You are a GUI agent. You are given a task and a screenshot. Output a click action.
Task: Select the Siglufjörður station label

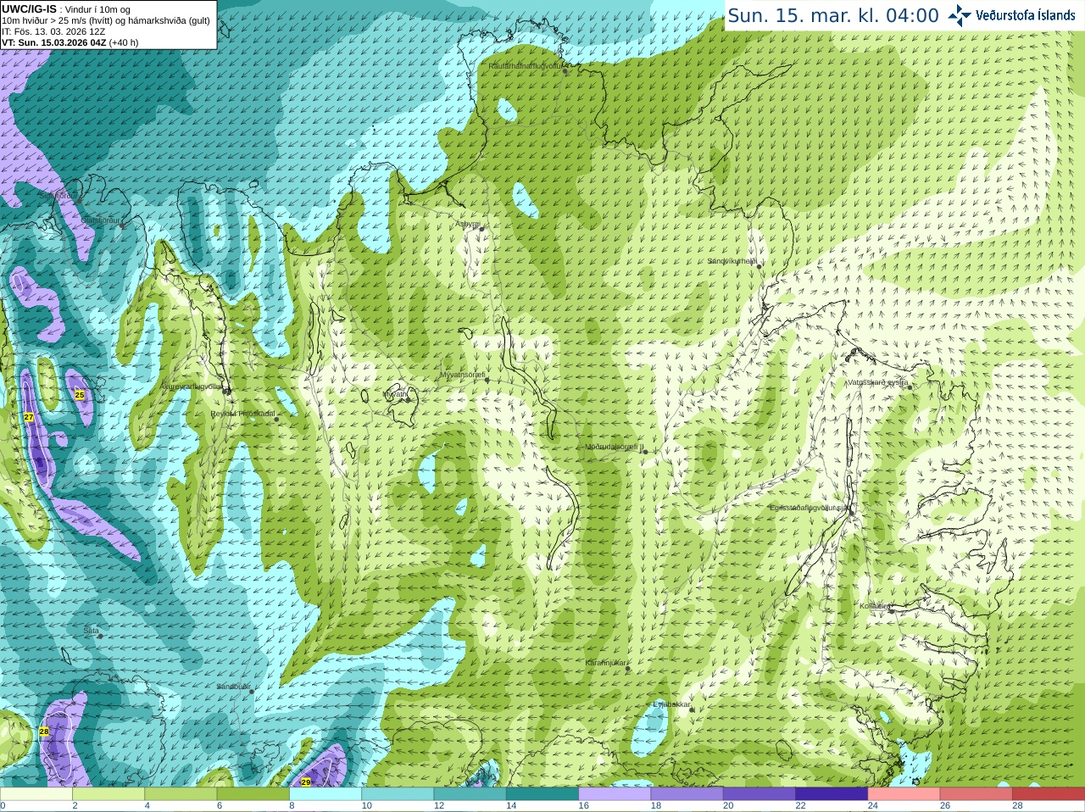(59, 195)
